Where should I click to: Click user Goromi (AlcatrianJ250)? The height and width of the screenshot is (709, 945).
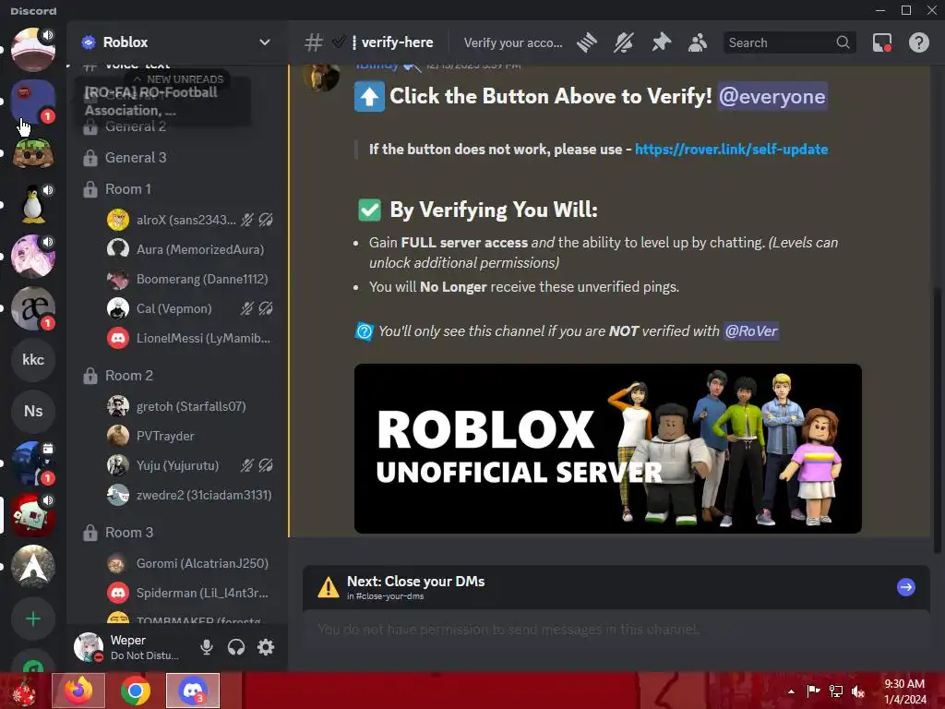pyautogui.click(x=190, y=563)
